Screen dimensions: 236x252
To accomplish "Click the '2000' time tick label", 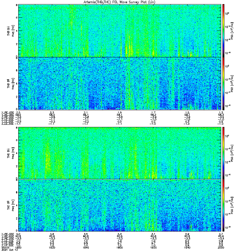I will pyautogui.click(x=221, y=248).
